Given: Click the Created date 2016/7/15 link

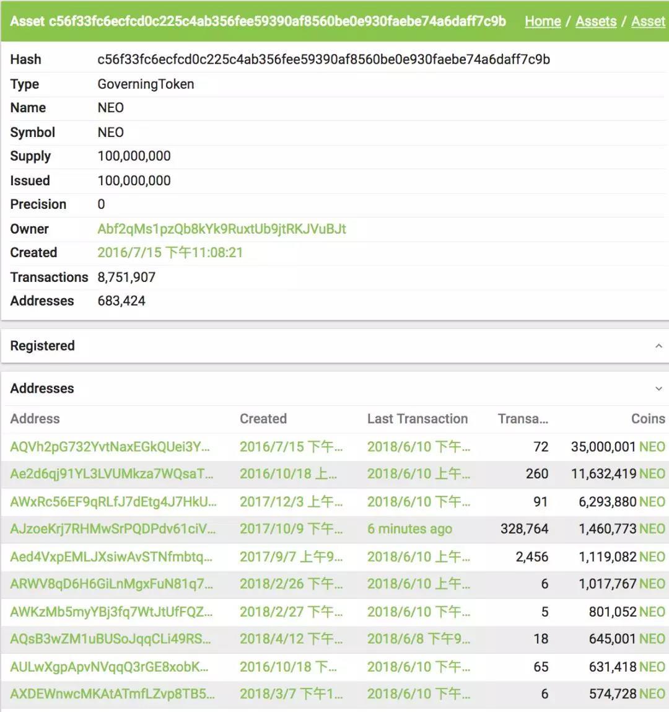Looking at the screenshot, I should [170, 252].
